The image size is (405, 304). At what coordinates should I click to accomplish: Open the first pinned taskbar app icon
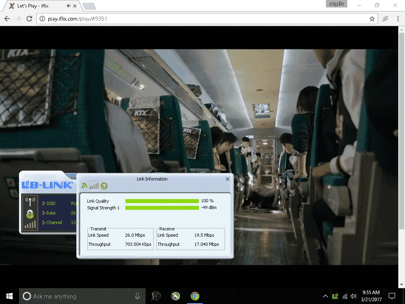coord(156,296)
